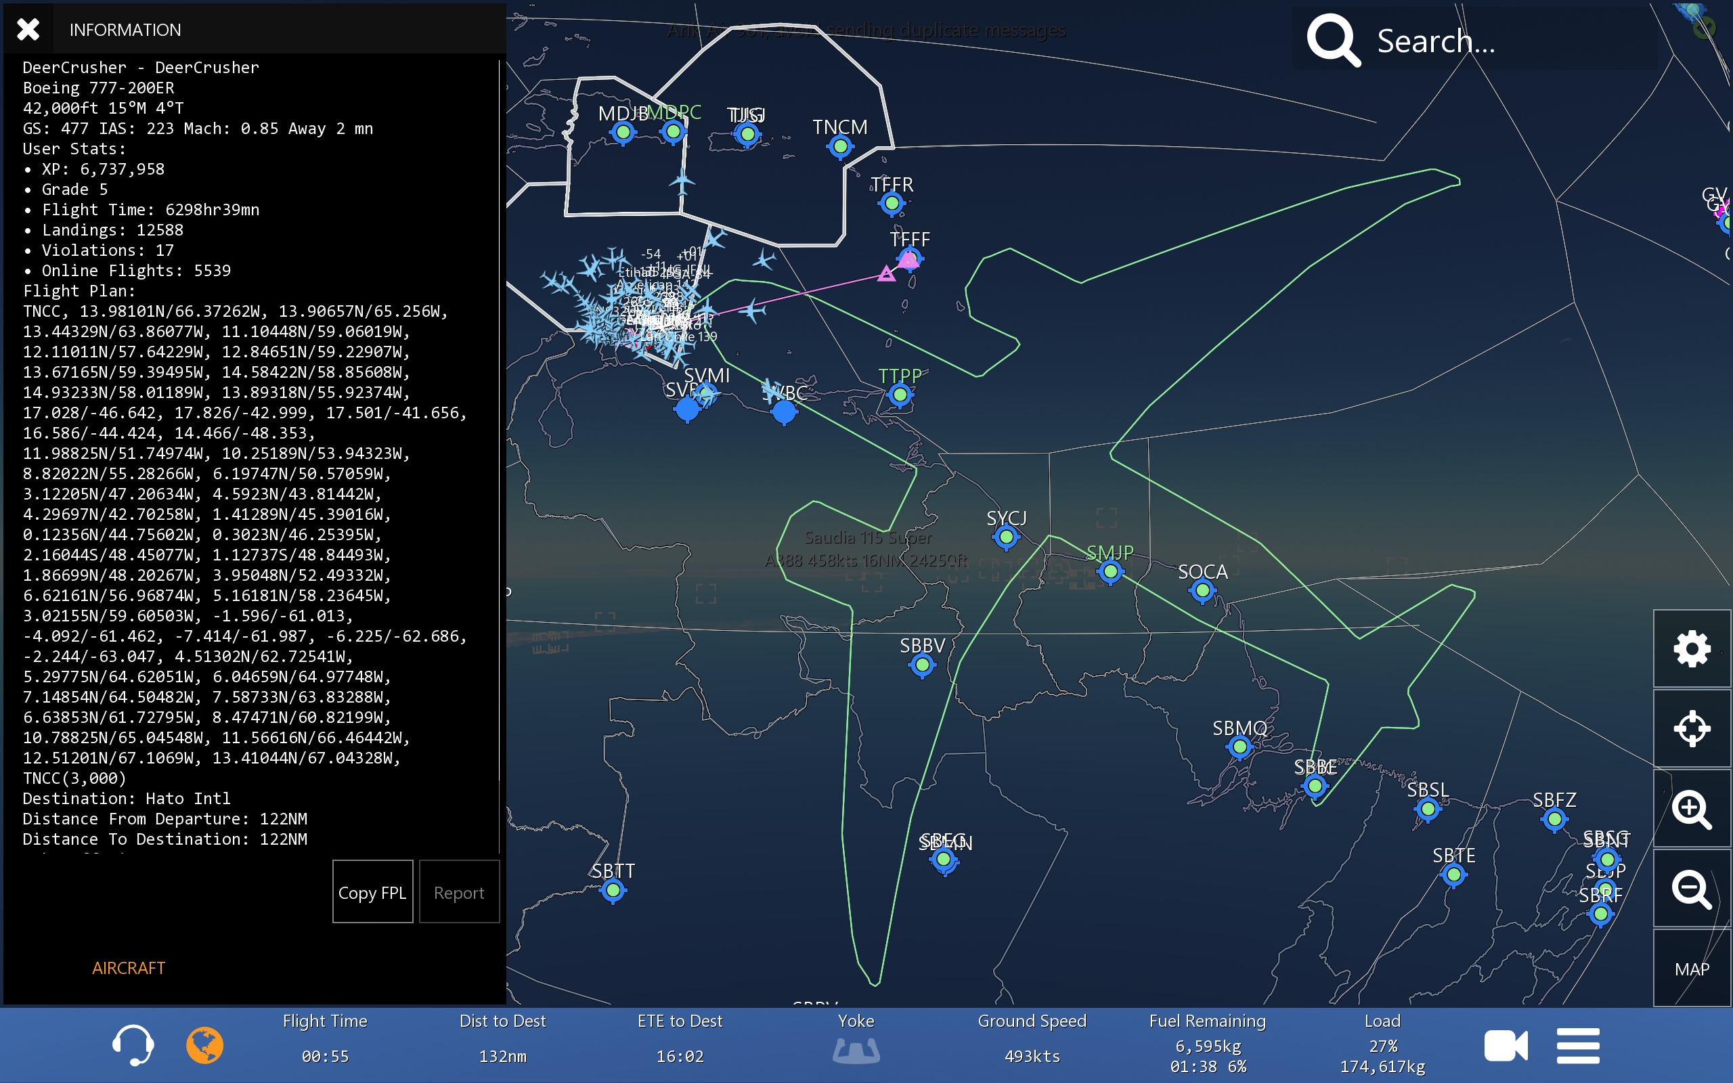Screen dimensions: 1733x1083
Task: Click the orange globe map icon
Action: tap(205, 1044)
